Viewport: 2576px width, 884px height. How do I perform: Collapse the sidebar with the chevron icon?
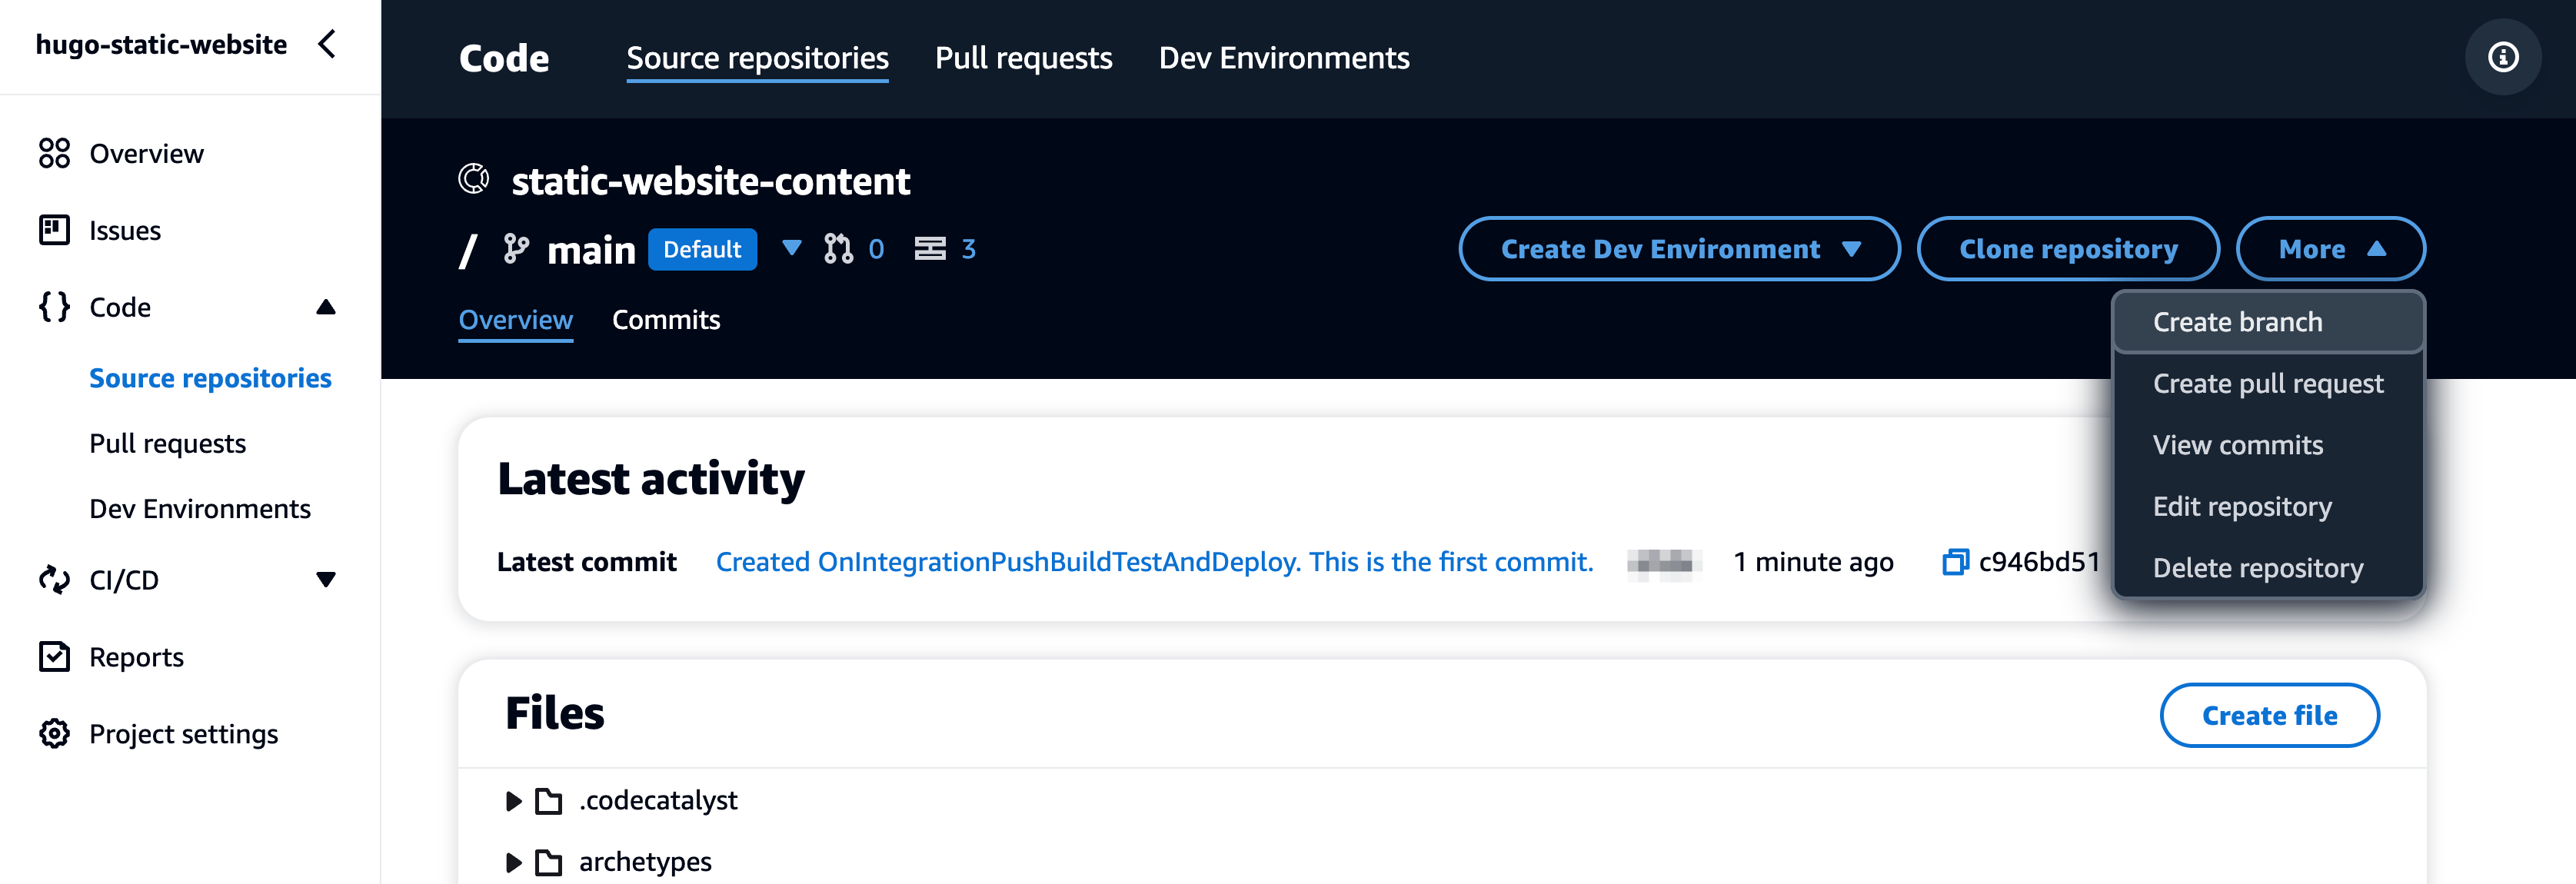coord(327,45)
